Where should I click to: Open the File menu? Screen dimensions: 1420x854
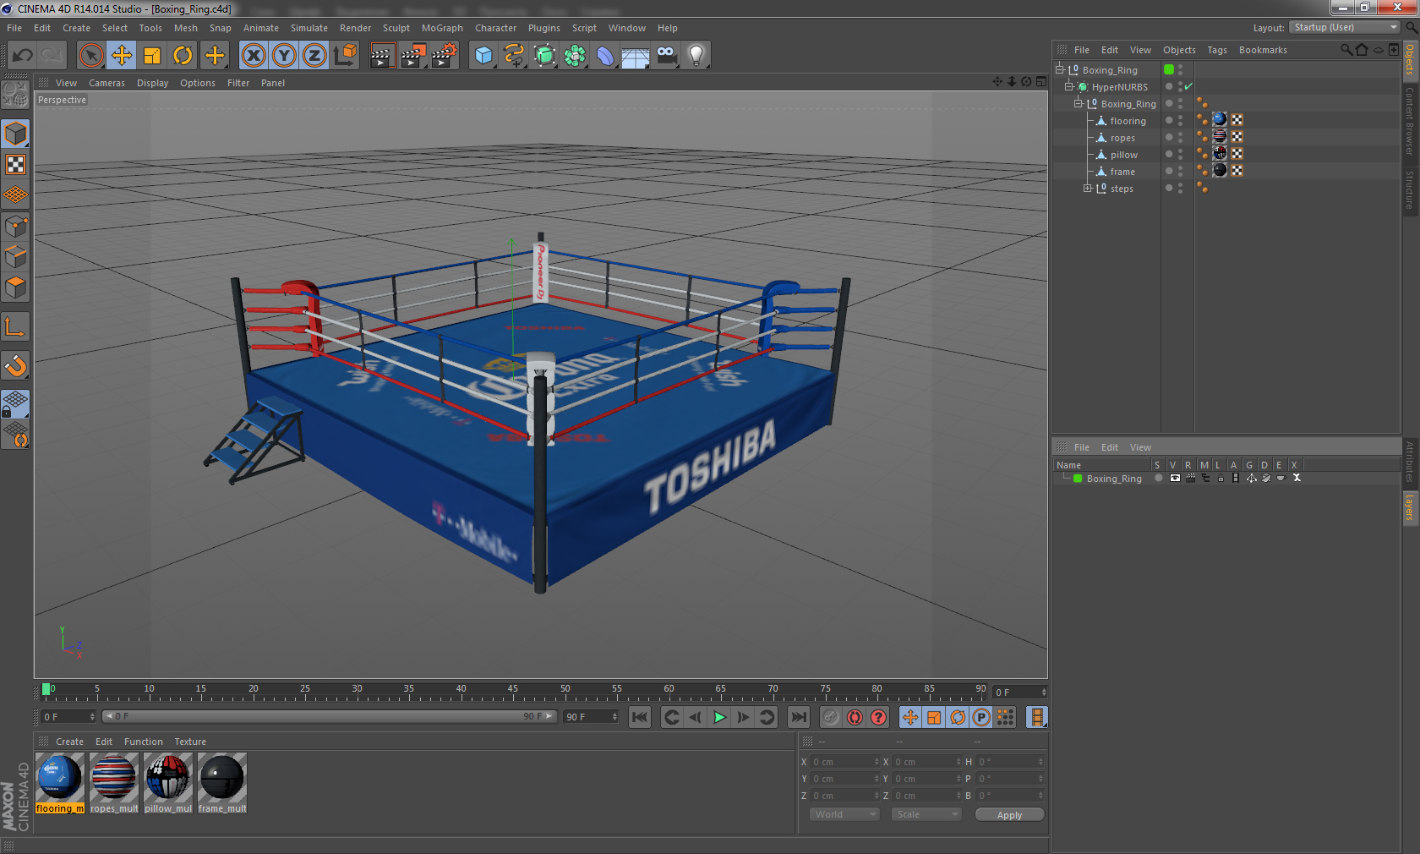point(14,28)
